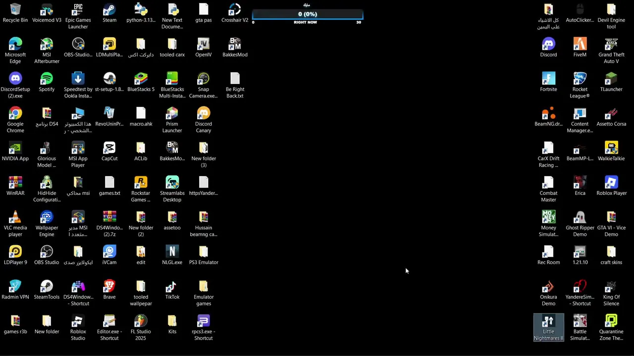Select the TikTok icon
This screenshot has height=356, width=634.
pyautogui.click(x=172, y=290)
